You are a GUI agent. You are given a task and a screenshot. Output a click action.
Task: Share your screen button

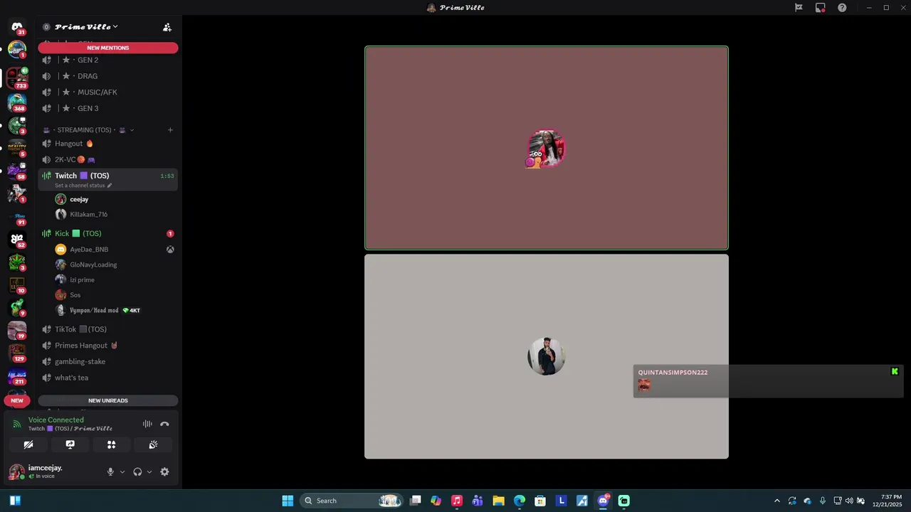[70, 444]
